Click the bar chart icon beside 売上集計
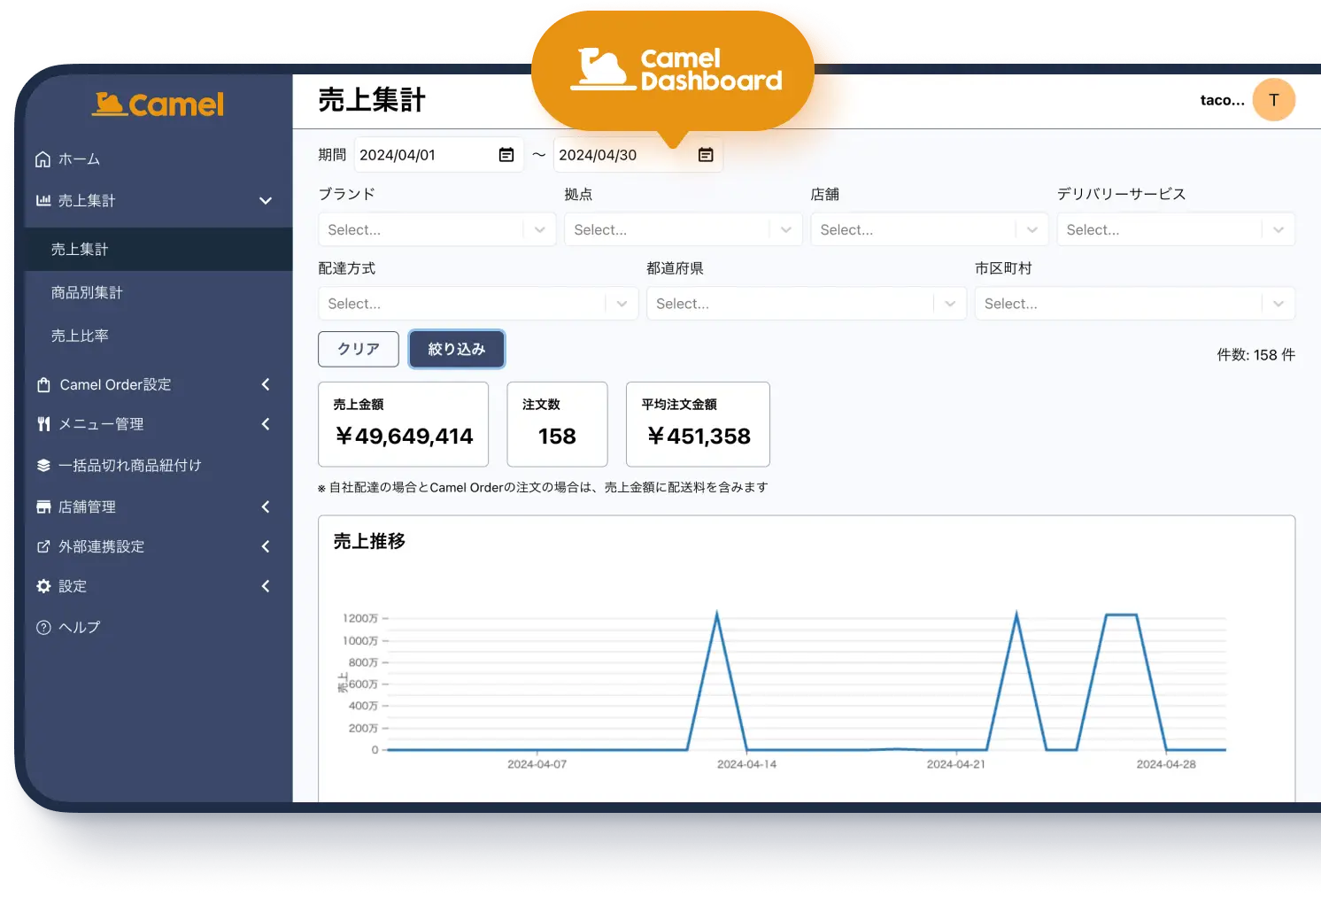1321x897 pixels. (42, 200)
